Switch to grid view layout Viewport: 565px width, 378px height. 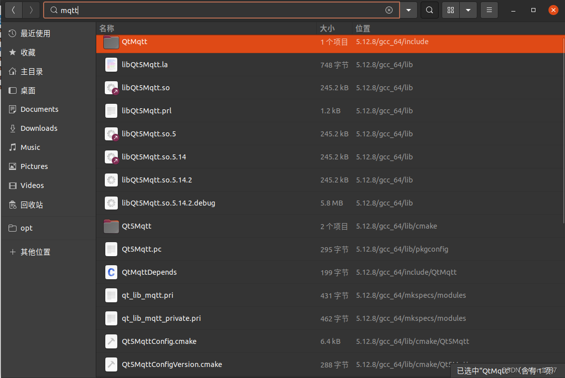coord(450,10)
